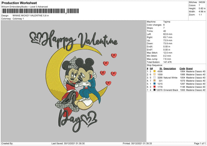
Task: Click the Stitches value '24539'
Action: [x=202, y=2]
